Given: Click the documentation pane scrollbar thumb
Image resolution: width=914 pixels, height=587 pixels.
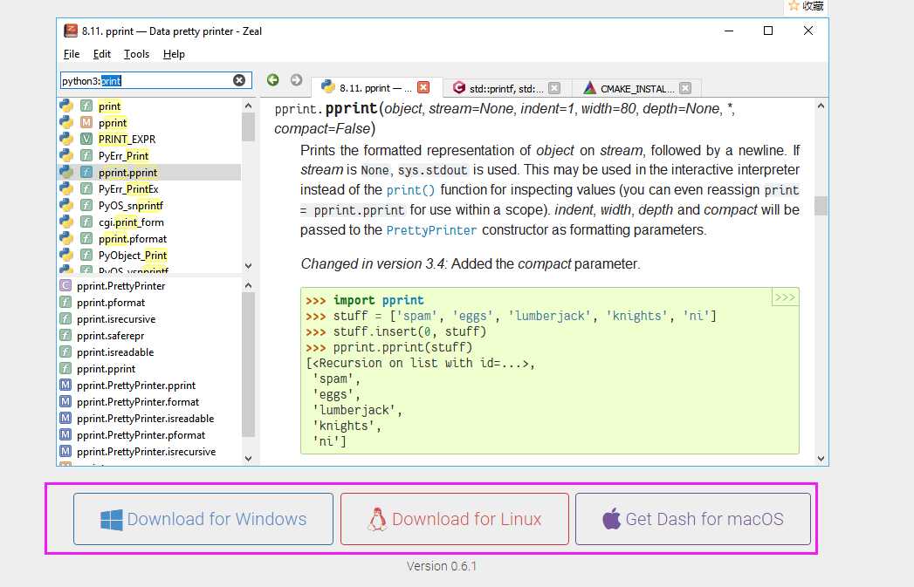Looking at the screenshot, I should tap(821, 206).
